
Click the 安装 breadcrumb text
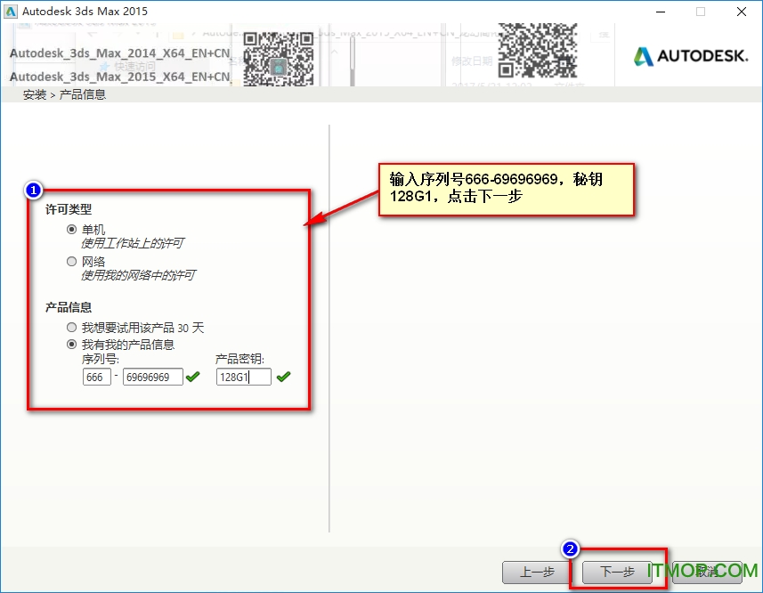pyautogui.click(x=35, y=94)
